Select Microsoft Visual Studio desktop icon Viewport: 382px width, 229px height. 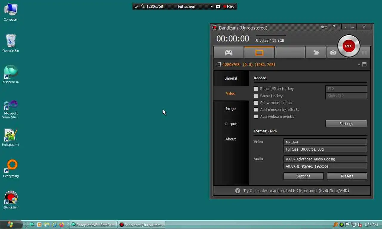pyautogui.click(x=11, y=109)
